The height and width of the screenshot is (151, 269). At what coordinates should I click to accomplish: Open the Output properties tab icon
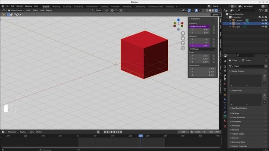[225, 71]
